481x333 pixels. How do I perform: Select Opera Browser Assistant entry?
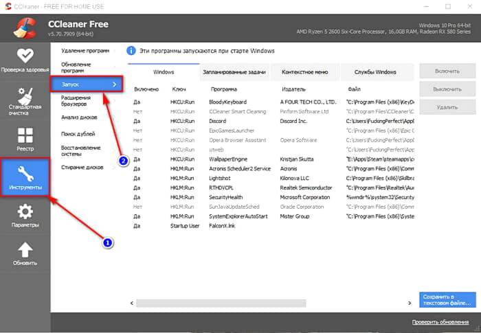pos(273,140)
